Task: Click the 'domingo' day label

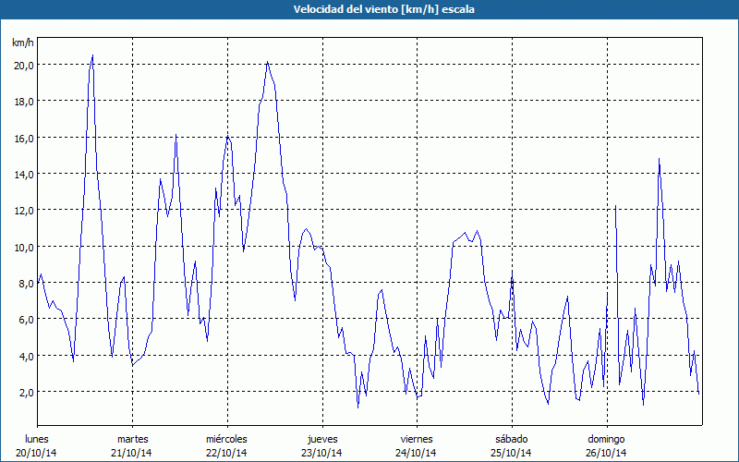Action: pos(606,439)
